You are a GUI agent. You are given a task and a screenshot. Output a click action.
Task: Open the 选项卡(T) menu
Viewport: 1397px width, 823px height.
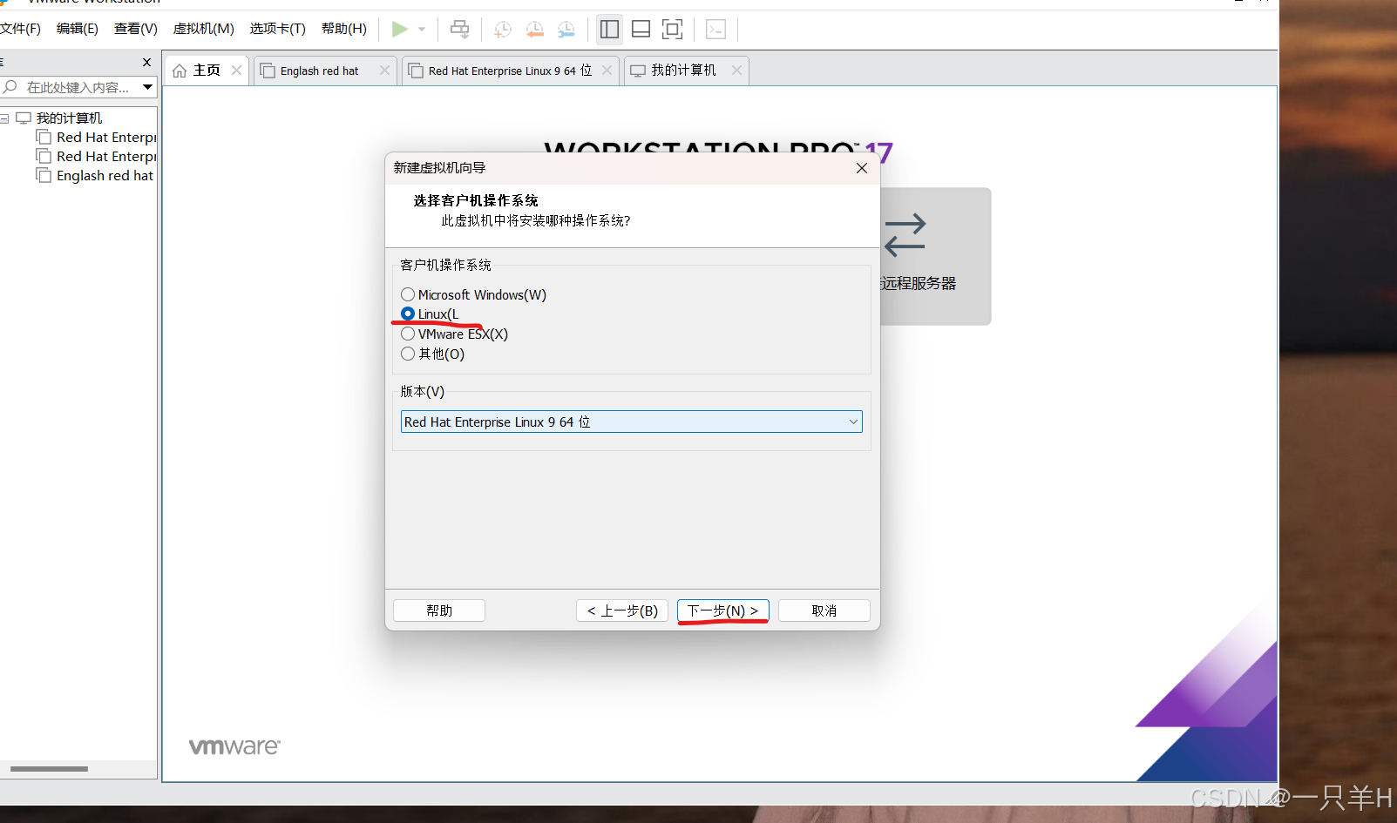(278, 29)
